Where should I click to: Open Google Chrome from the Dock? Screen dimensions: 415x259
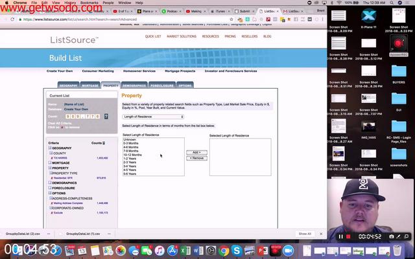[224, 251]
